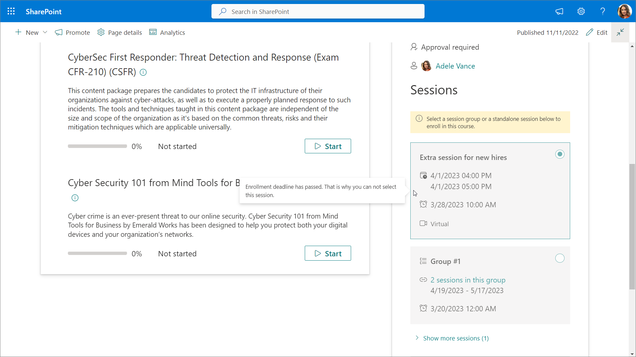This screenshot has width=636, height=357.
Task: Click progress bar of Cyber Security 101 course
Action: (97, 254)
